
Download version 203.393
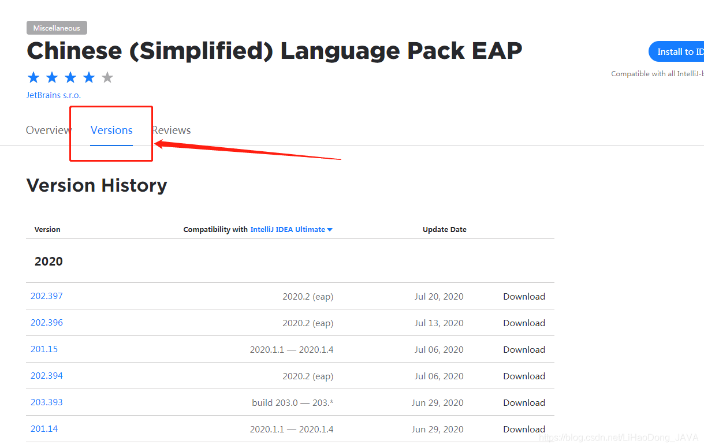click(x=524, y=403)
